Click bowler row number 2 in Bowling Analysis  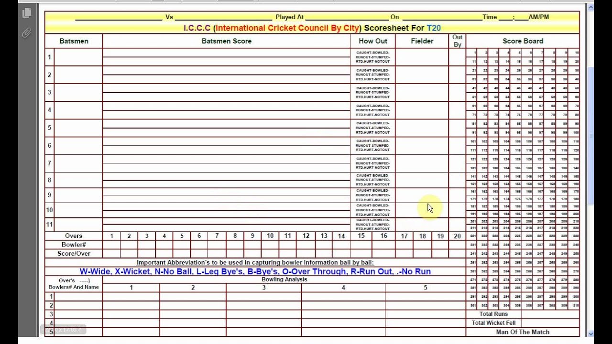point(51,305)
